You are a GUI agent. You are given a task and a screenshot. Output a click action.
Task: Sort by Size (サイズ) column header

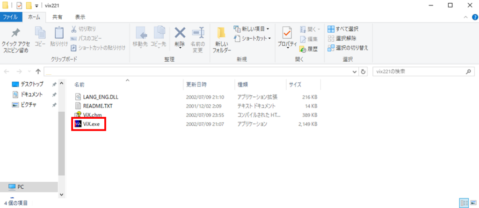tap(303, 85)
